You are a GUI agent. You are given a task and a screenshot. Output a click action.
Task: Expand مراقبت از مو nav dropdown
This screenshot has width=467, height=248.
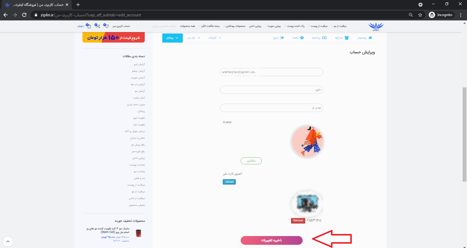click(x=339, y=26)
